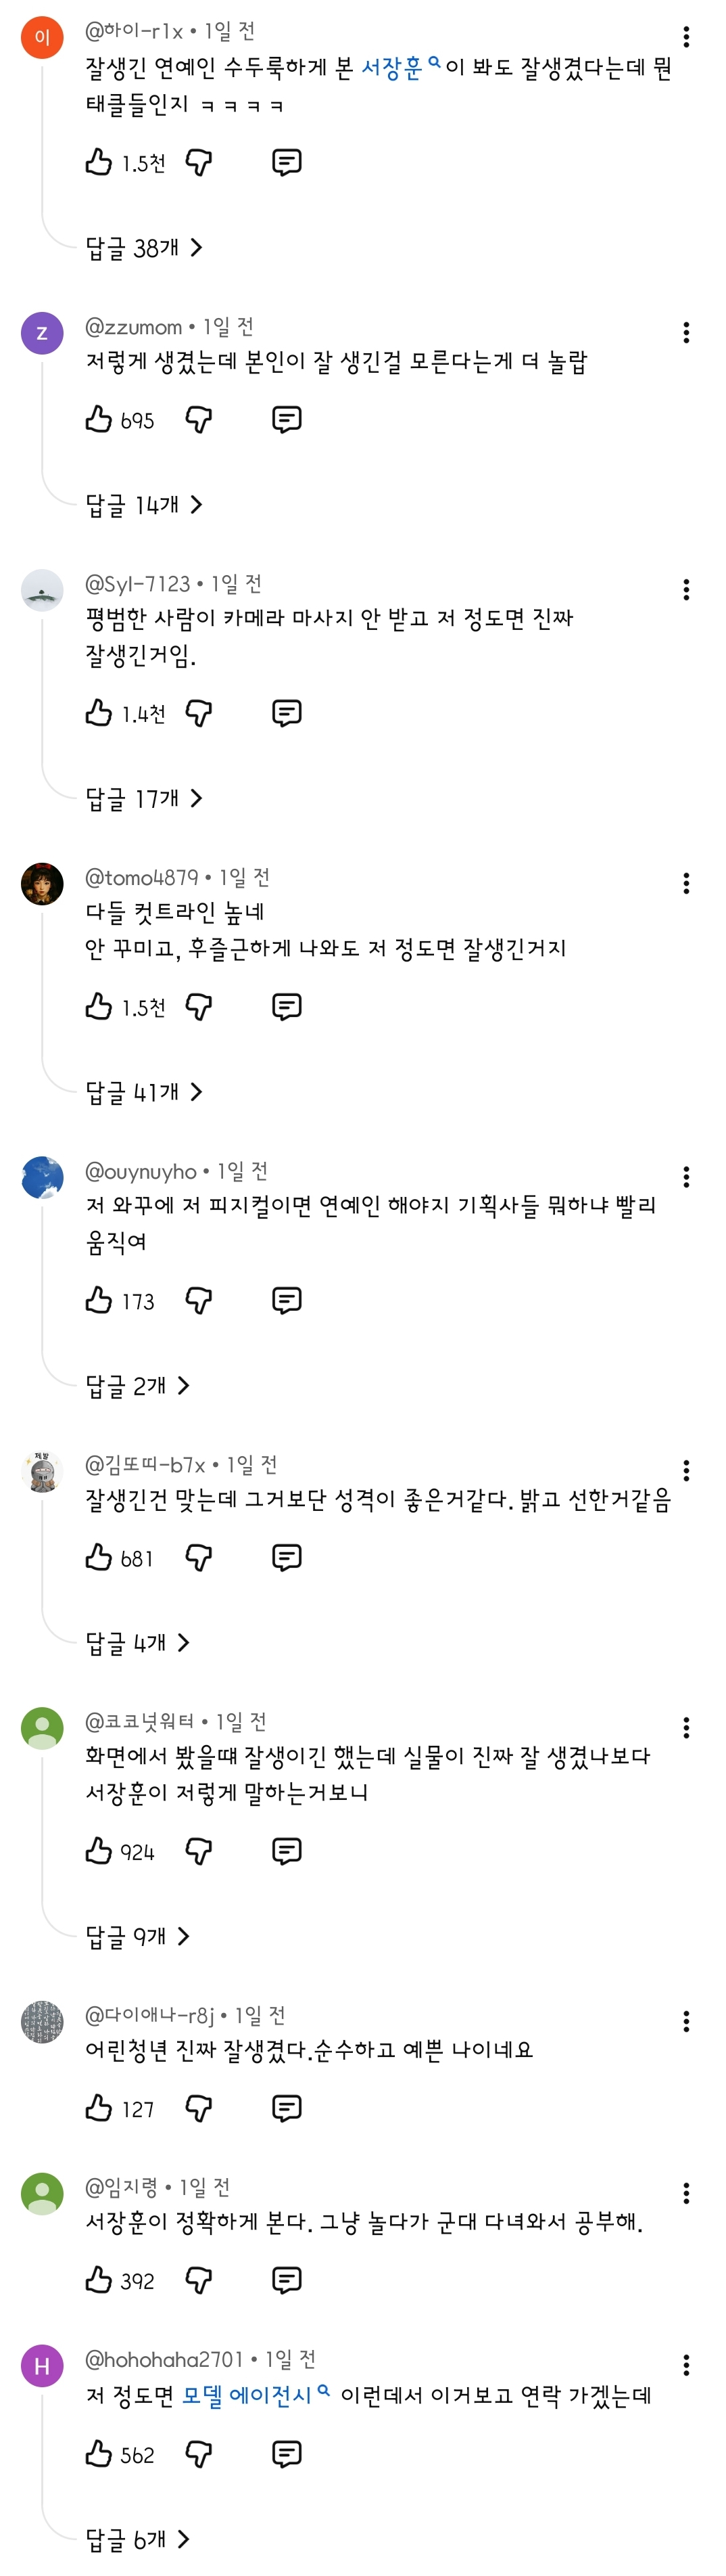Open the @Syl-7123 username link
726x2576 pixels.
138,584
